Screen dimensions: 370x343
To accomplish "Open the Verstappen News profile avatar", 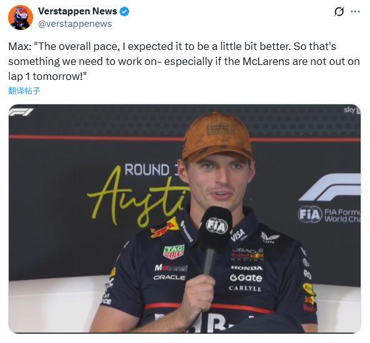I will [x=21, y=17].
